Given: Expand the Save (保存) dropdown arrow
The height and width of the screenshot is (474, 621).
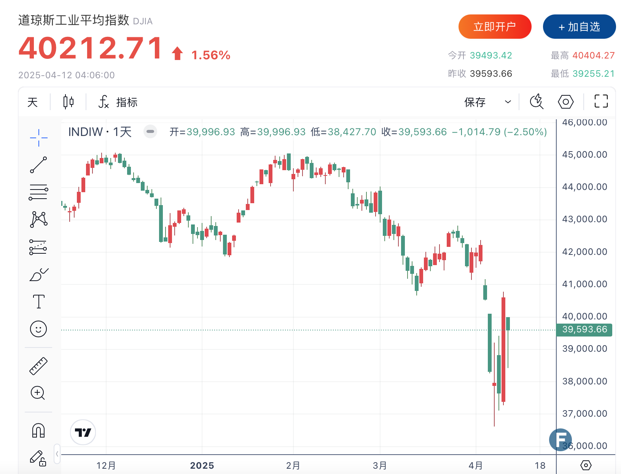Looking at the screenshot, I should (508, 102).
